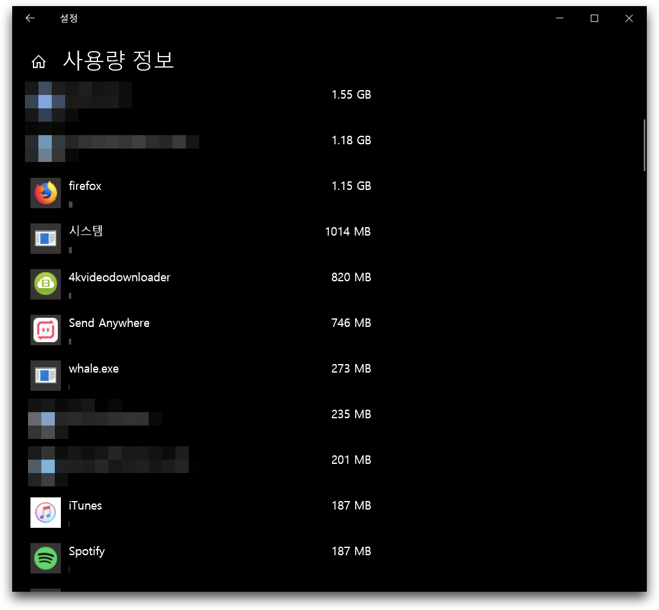The width and height of the screenshot is (659, 610).
Task: Click the whale.exe app icon
Action: pos(46,376)
